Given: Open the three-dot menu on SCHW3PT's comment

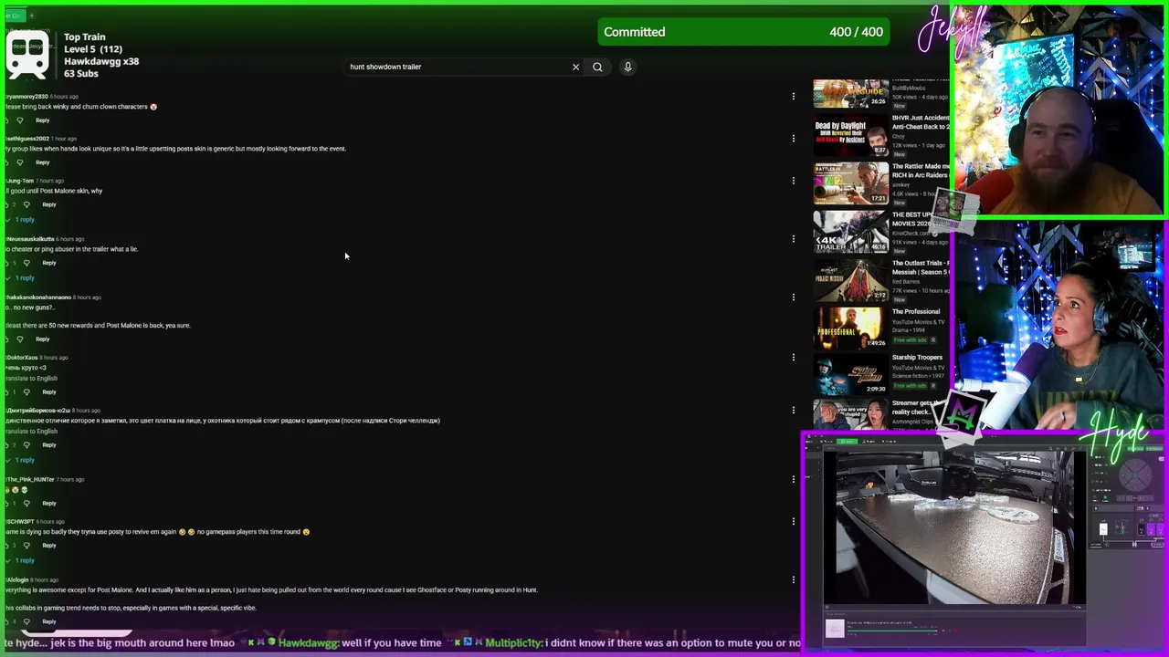Looking at the screenshot, I should pos(793,521).
